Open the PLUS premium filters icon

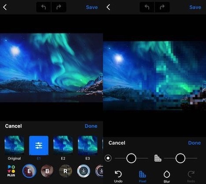(11, 171)
